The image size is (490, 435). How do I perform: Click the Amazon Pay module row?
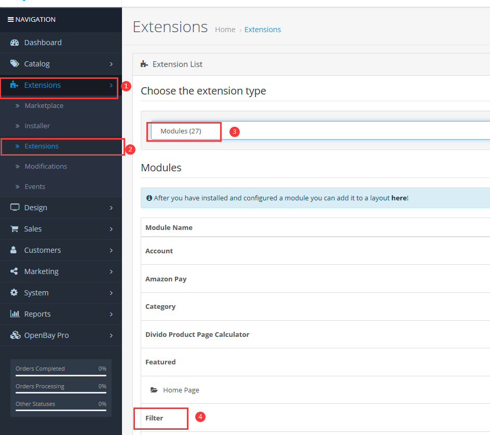coord(315,279)
